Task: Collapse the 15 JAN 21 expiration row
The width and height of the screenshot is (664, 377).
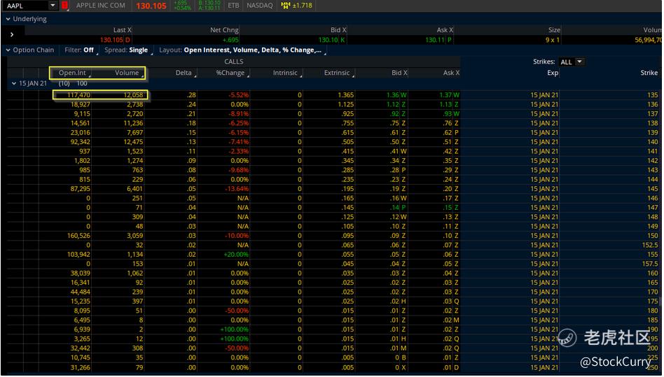Action: tap(14, 84)
